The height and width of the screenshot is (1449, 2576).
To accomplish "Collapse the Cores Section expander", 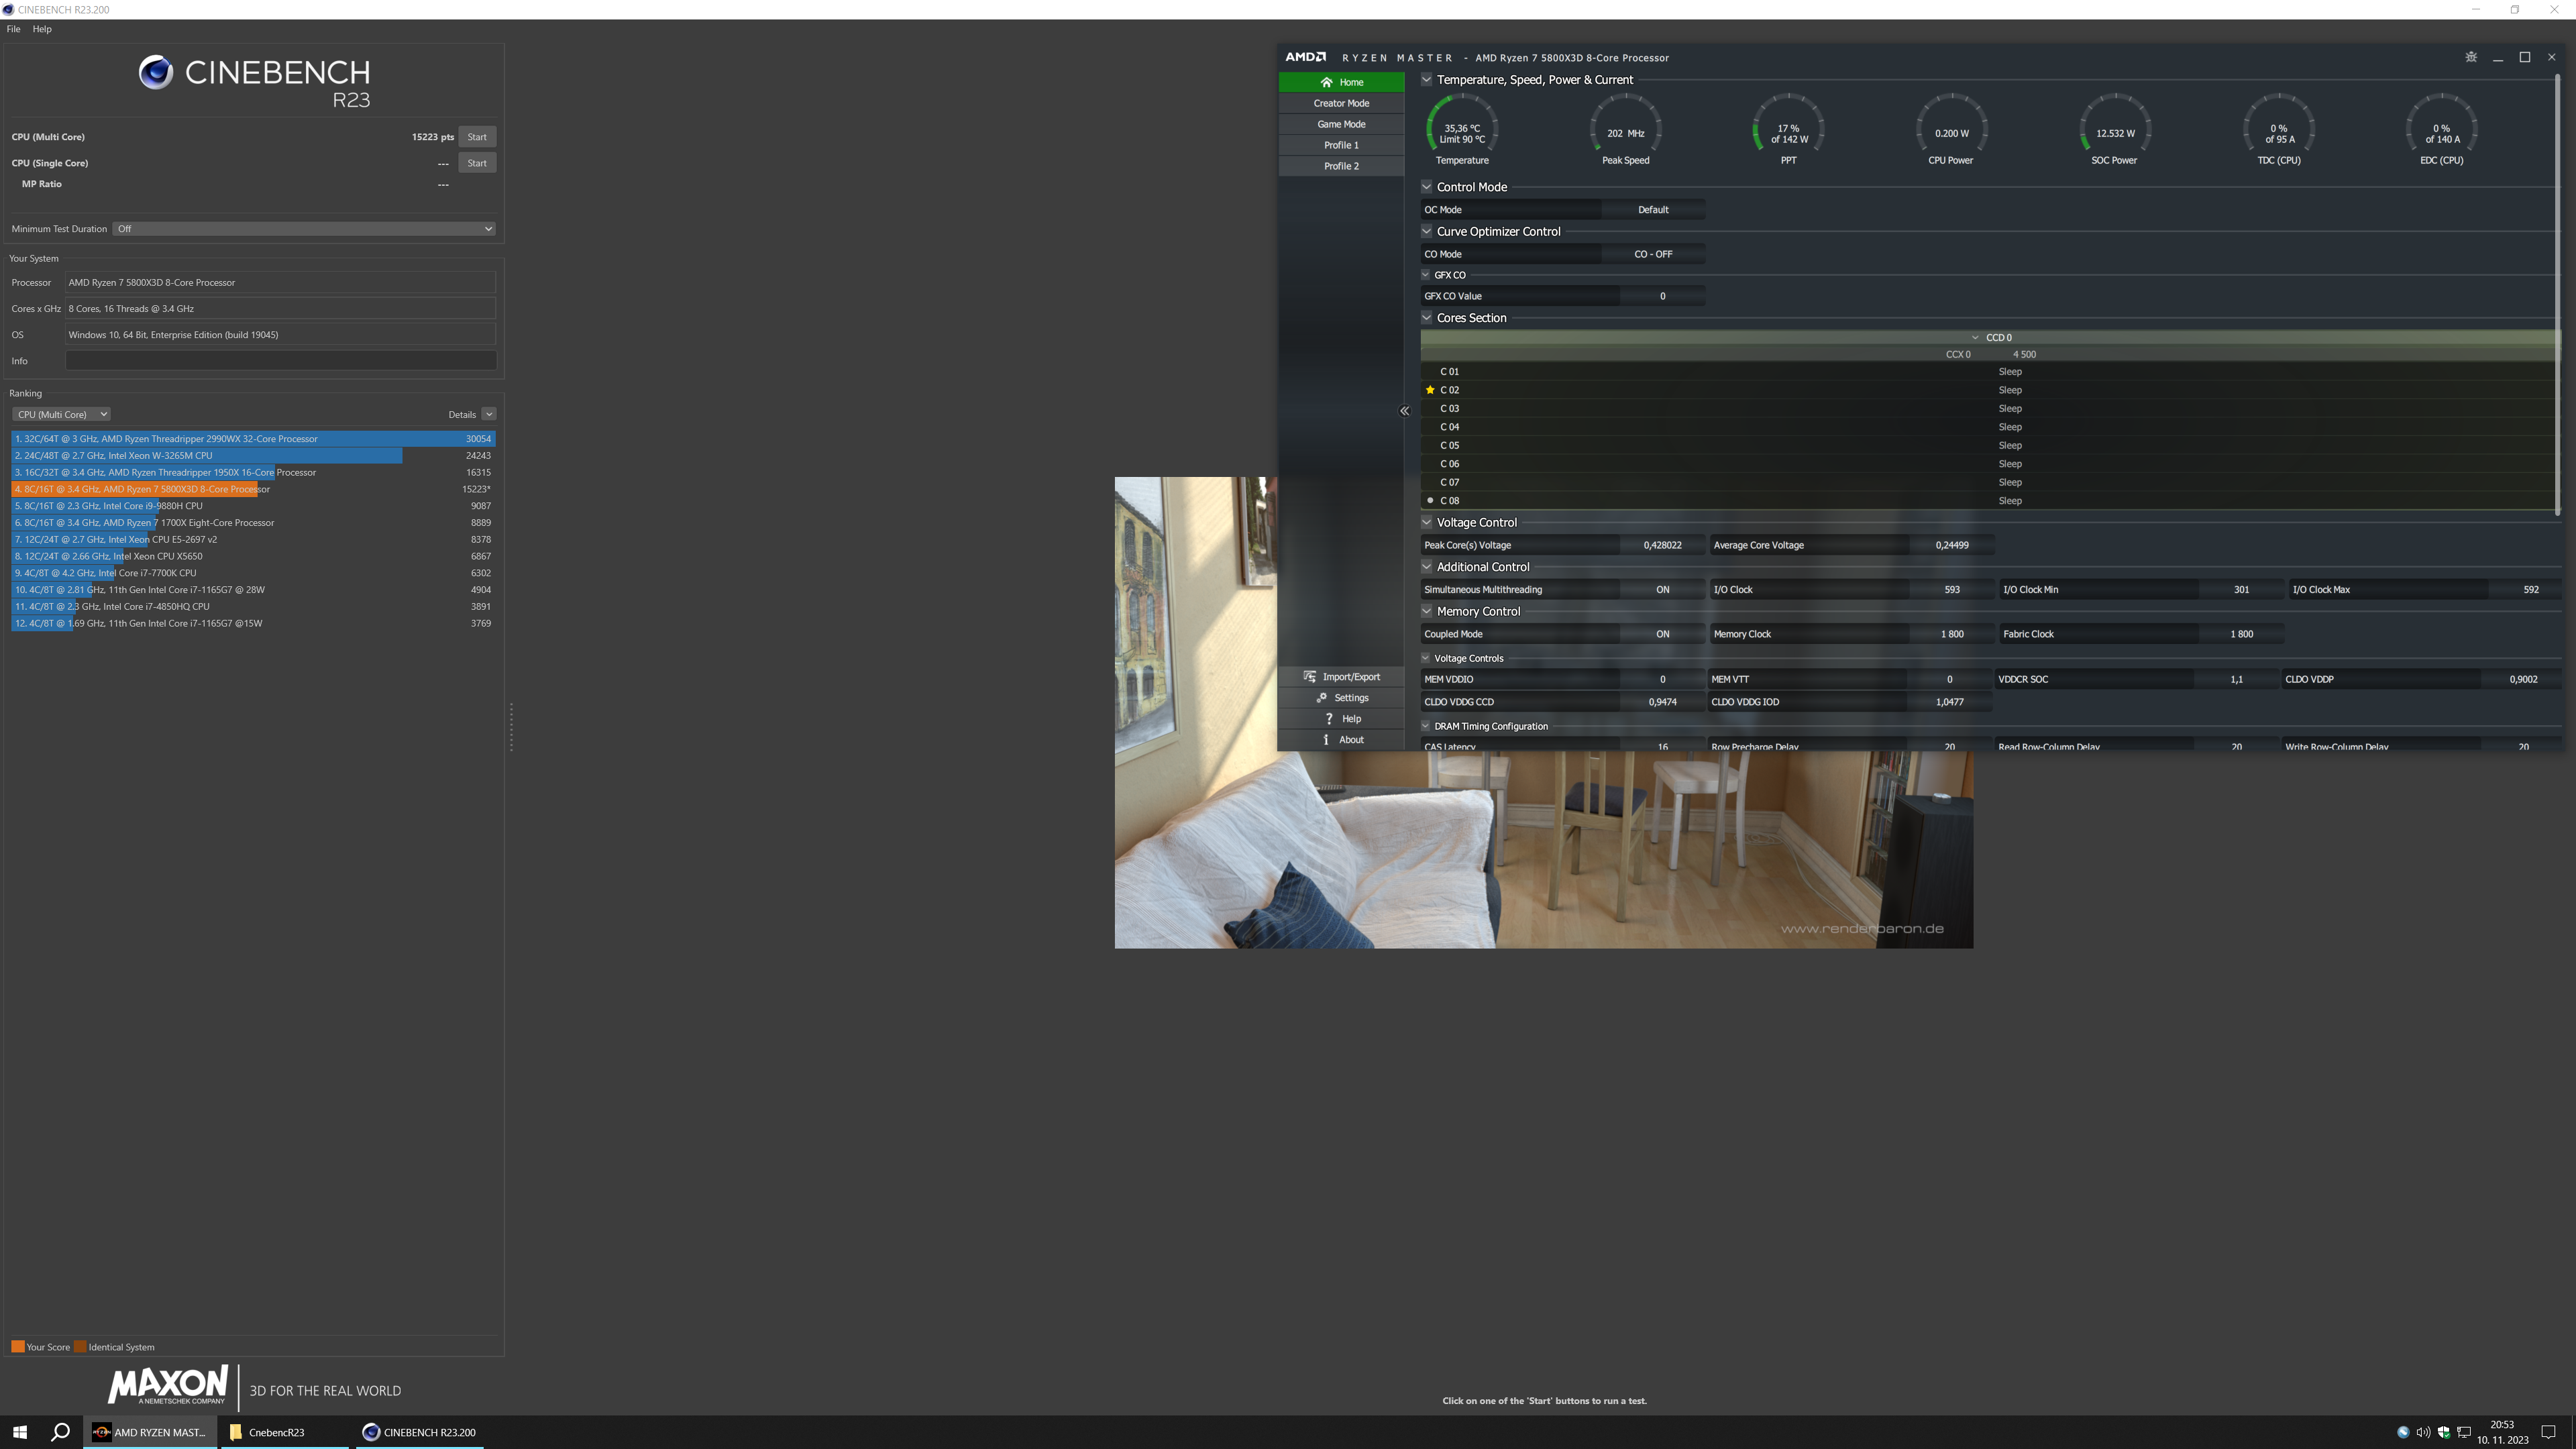I will click(1427, 318).
